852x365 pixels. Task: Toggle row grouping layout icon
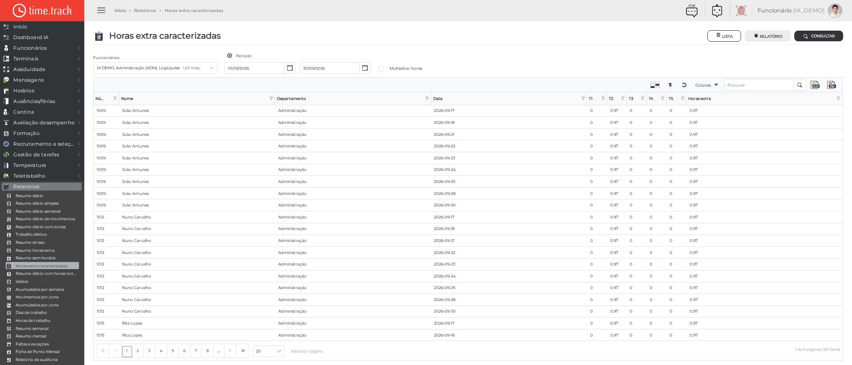(x=655, y=85)
